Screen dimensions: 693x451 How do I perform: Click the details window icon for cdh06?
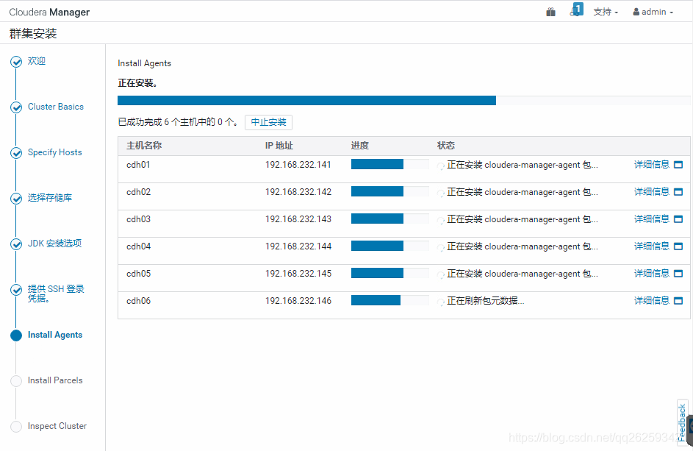tap(678, 301)
